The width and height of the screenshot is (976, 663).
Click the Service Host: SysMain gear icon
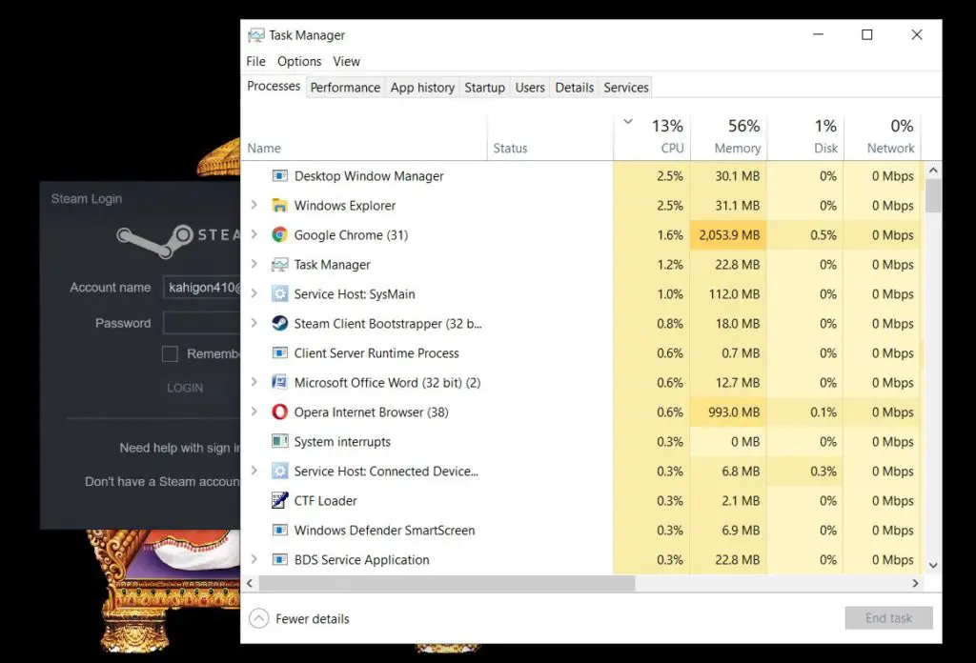(x=280, y=294)
